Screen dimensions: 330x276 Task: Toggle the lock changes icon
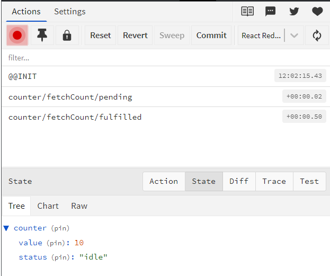tap(67, 35)
